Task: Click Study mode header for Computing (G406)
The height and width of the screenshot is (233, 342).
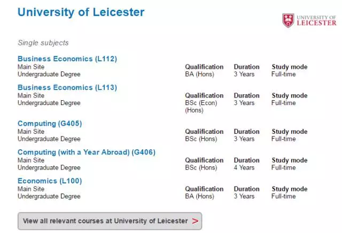Action: coord(290,160)
